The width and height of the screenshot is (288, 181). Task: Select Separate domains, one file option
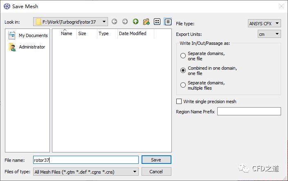[183, 56]
